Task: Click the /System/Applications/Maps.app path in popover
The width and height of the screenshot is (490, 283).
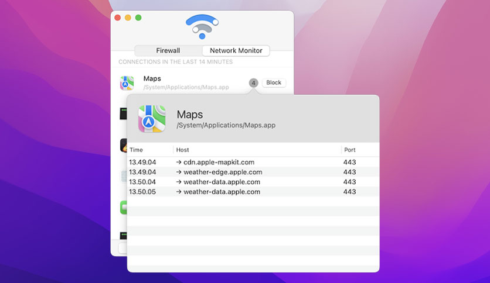Action: (226, 125)
